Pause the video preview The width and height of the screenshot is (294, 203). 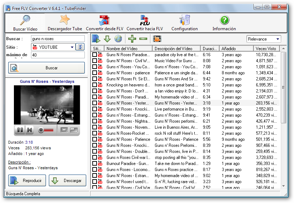pos(20,130)
